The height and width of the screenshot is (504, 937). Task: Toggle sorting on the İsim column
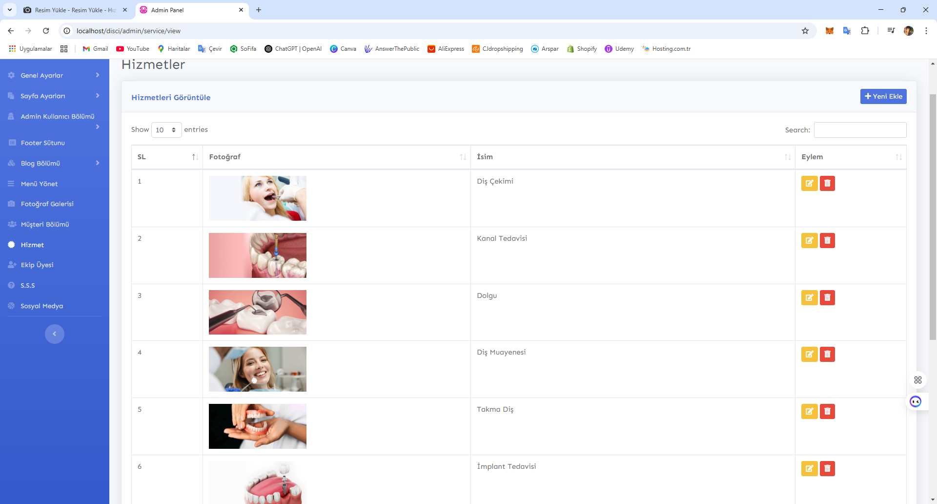pos(632,157)
